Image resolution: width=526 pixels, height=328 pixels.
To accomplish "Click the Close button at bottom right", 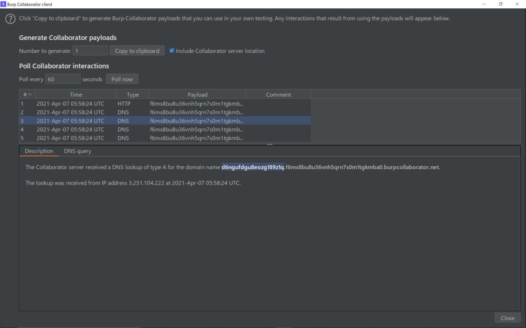I will click(x=508, y=318).
